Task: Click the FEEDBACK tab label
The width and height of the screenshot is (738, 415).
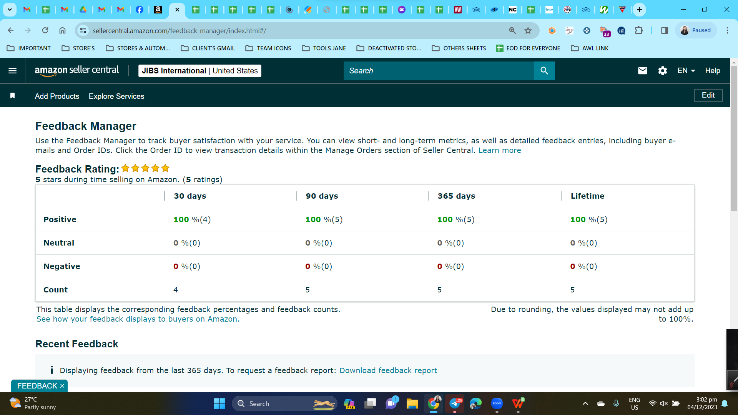Action: tap(37, 386)
